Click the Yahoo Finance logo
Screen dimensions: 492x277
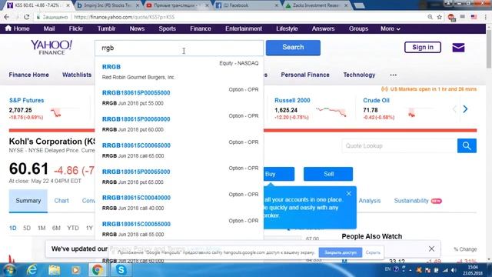click(x=52, y=48)
